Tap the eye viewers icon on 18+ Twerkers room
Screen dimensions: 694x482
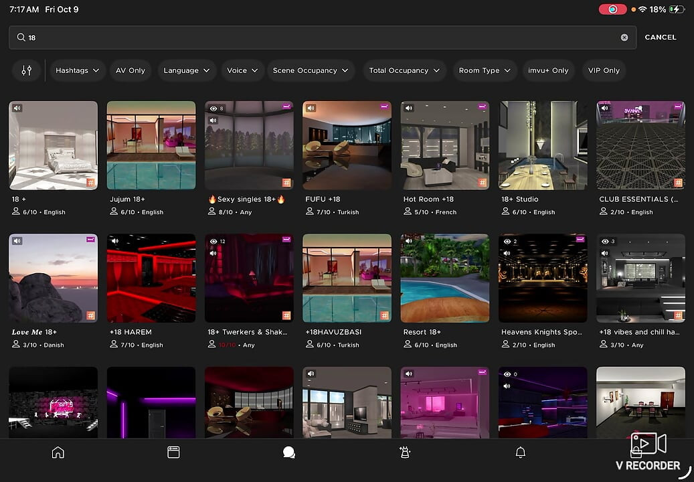(x=213, y=241)
